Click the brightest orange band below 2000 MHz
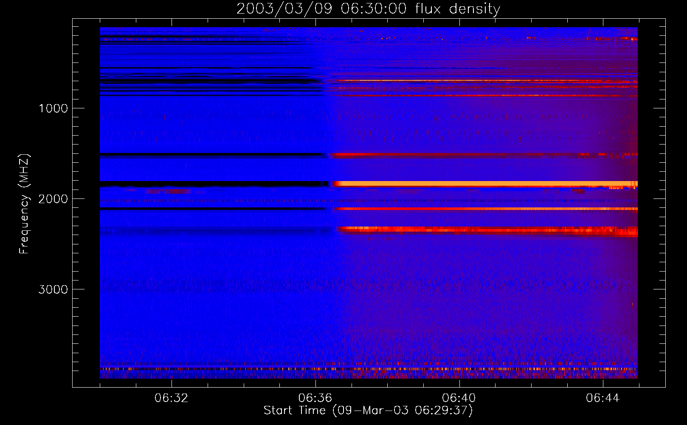This screenshot has height=425, width=687. 485,184
